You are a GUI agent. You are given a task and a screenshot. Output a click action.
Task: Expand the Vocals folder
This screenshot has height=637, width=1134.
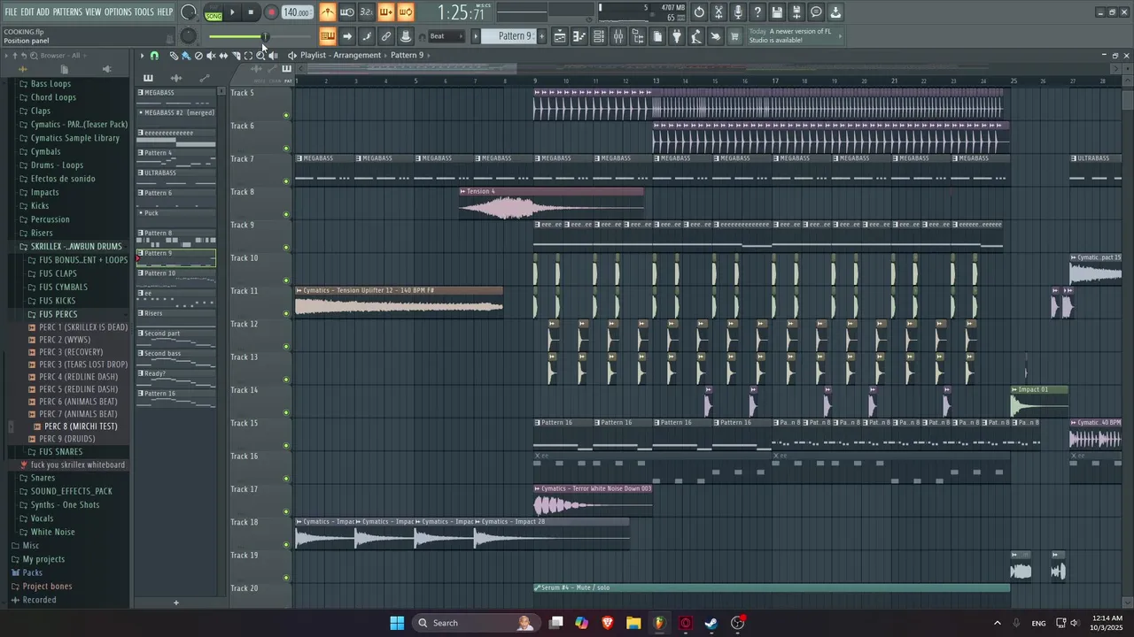click(x=42, y=518)
